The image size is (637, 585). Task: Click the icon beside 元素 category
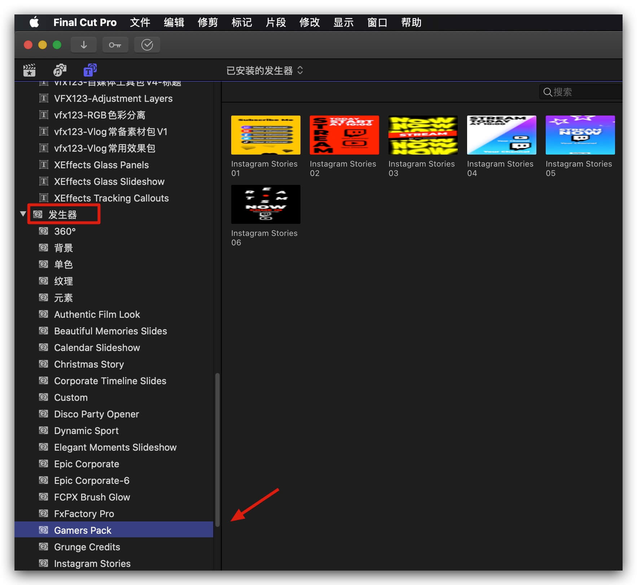[x=44, y=298]
